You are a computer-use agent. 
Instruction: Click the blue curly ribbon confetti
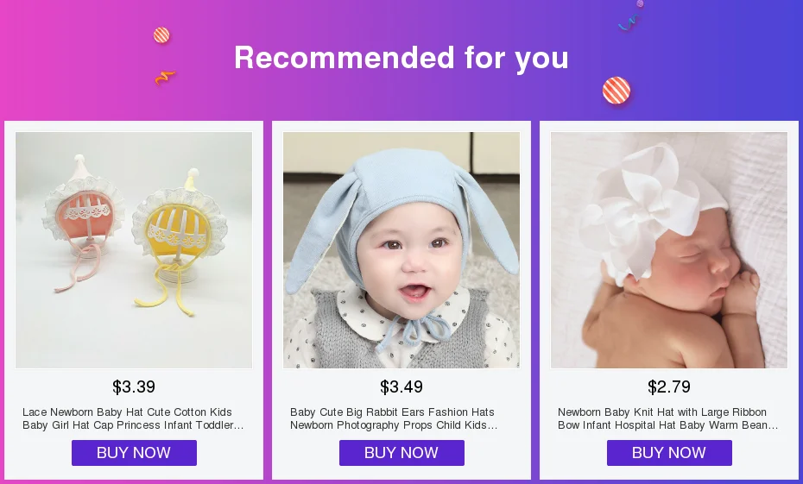(x=628, y=23)
